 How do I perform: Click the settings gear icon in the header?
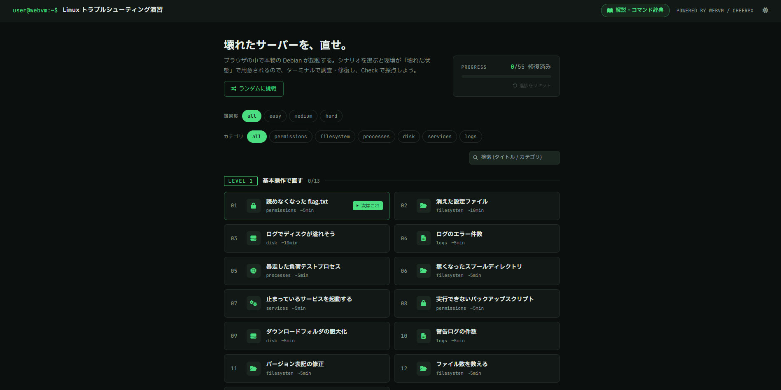(x=765, y=10)
